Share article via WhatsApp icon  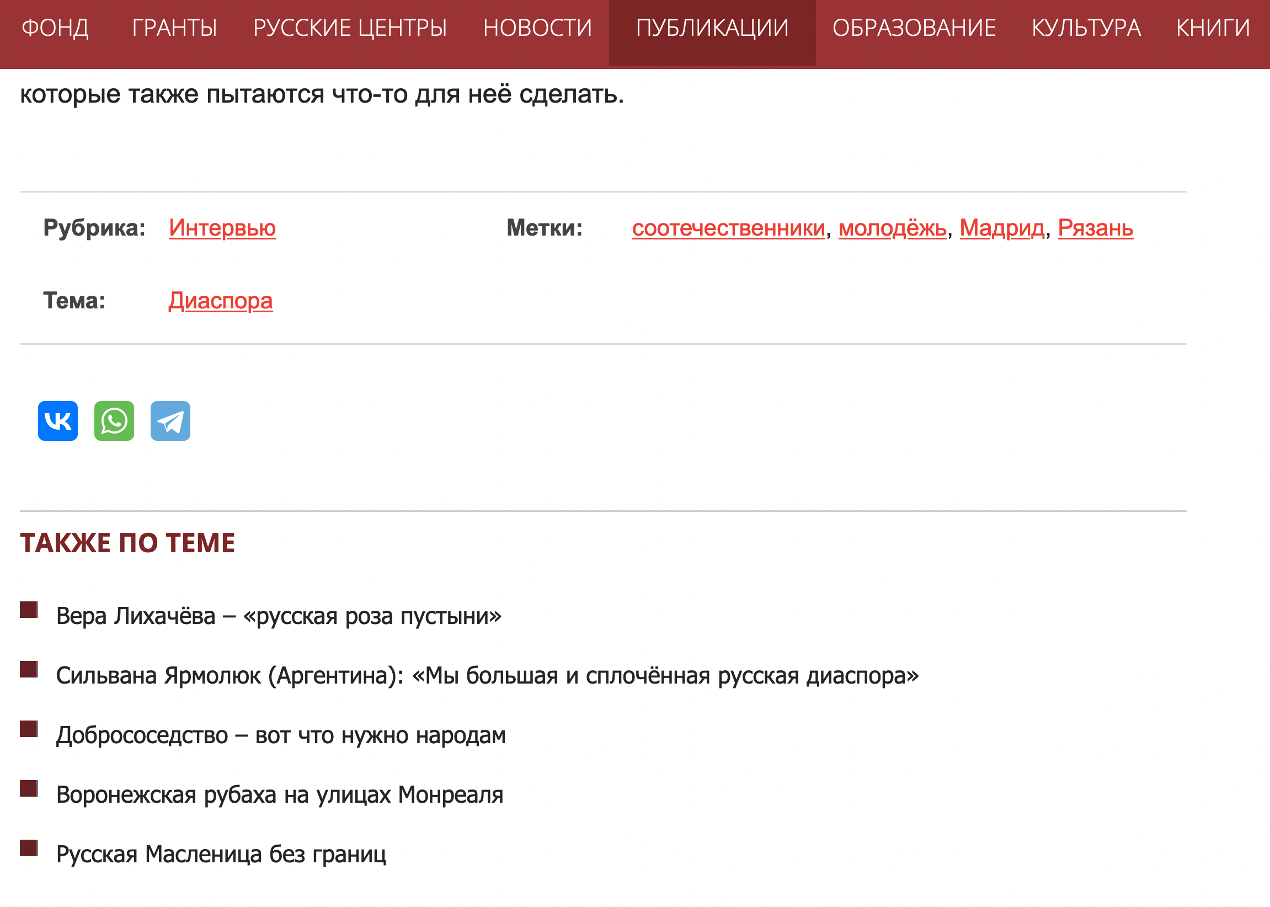tap(114, 421)
